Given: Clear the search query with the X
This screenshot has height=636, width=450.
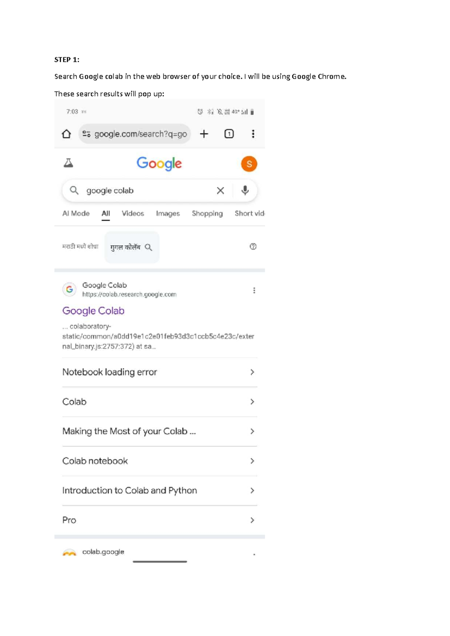Looking at the screenshot, I should pyautogui.click(x=220, y=190).
